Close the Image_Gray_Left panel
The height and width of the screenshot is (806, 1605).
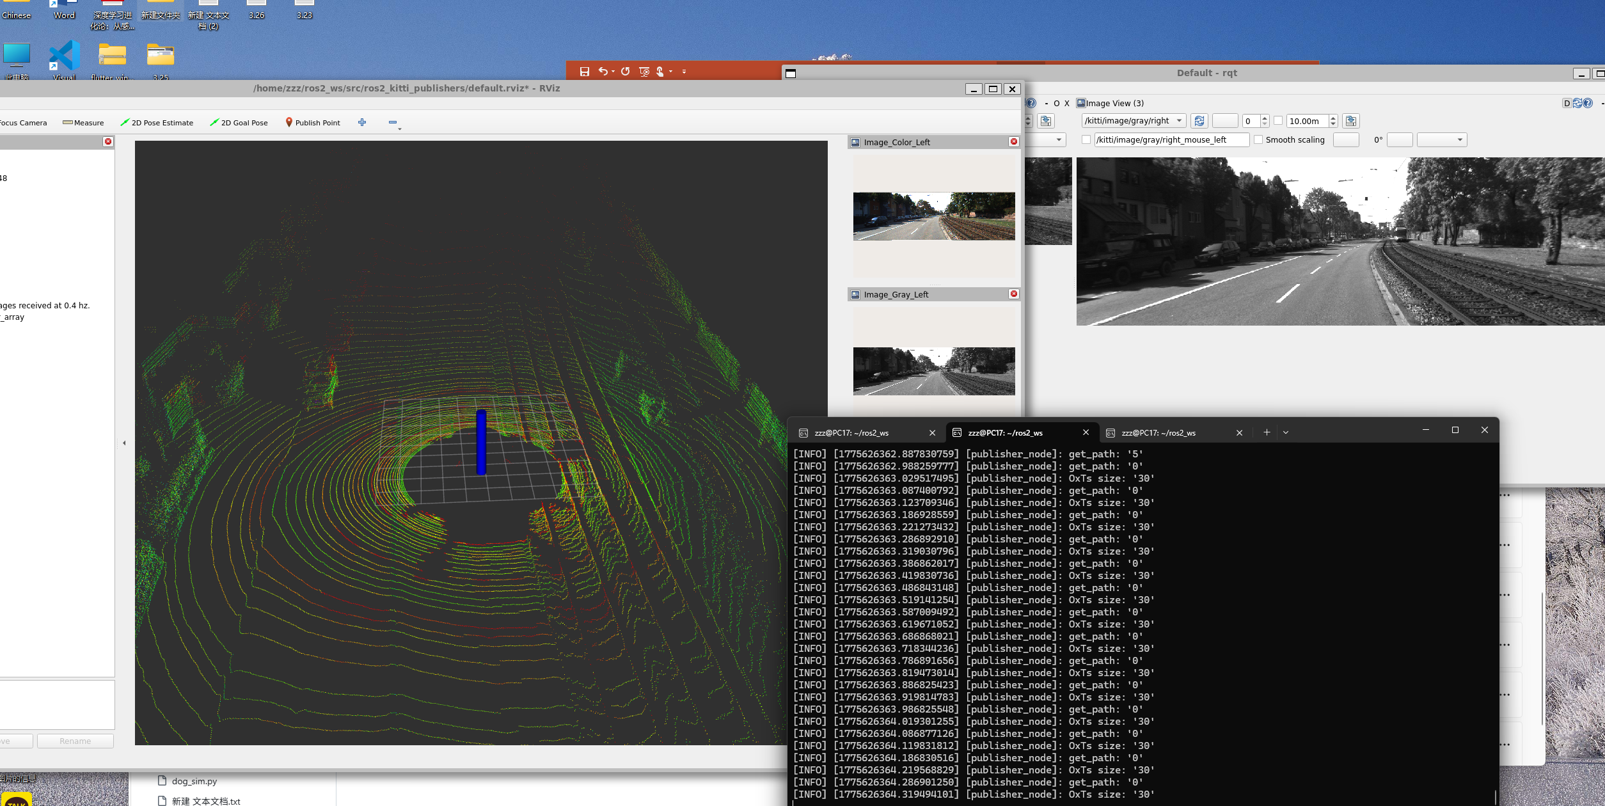[x=1013, y=294]
